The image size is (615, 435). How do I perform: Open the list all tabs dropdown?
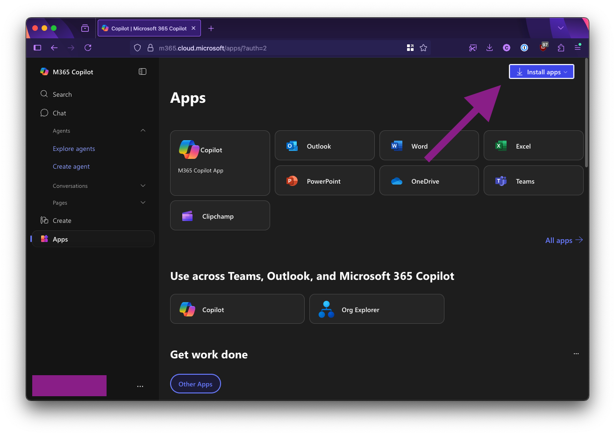(x=561, y=28)
